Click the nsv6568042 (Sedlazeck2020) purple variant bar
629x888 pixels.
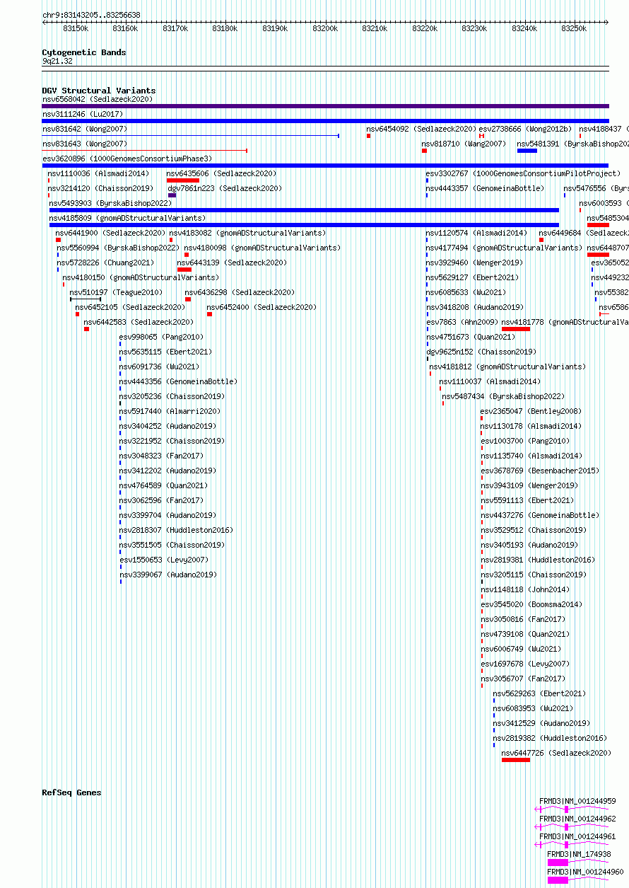(x=325, y=106)
